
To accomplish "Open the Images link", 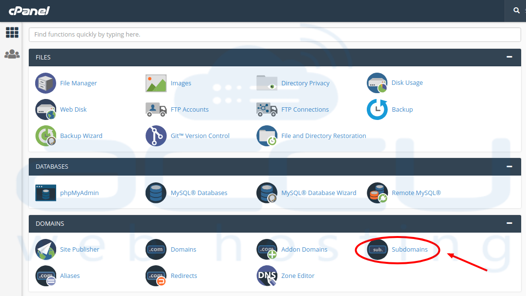I will (x=181, y=83).
